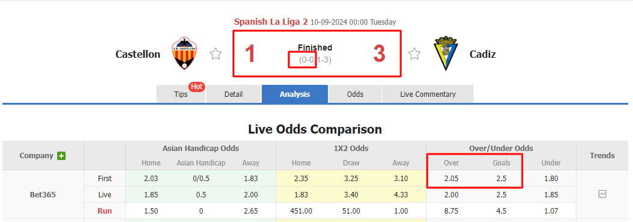
Task: Click the Castellon team name
Action: [138, 54]
